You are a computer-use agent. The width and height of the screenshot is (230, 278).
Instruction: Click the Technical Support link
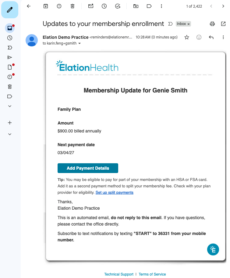tap(119, 274)
